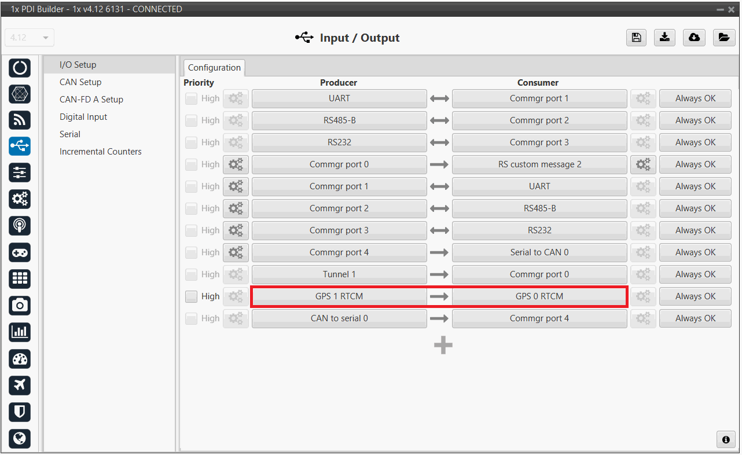Image resolution: width=742 pixels, height=455 pixels.
Task: Click the info button at bottom right
Action: [x=725, y=439]
